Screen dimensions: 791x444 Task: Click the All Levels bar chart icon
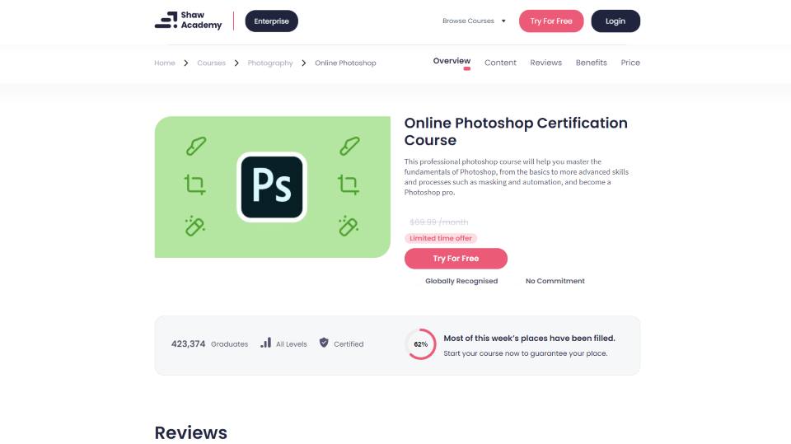pos(266,343)
